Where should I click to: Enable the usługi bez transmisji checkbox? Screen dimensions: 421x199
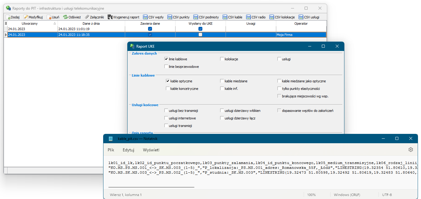pyautogui.click(x=166, y=111)
